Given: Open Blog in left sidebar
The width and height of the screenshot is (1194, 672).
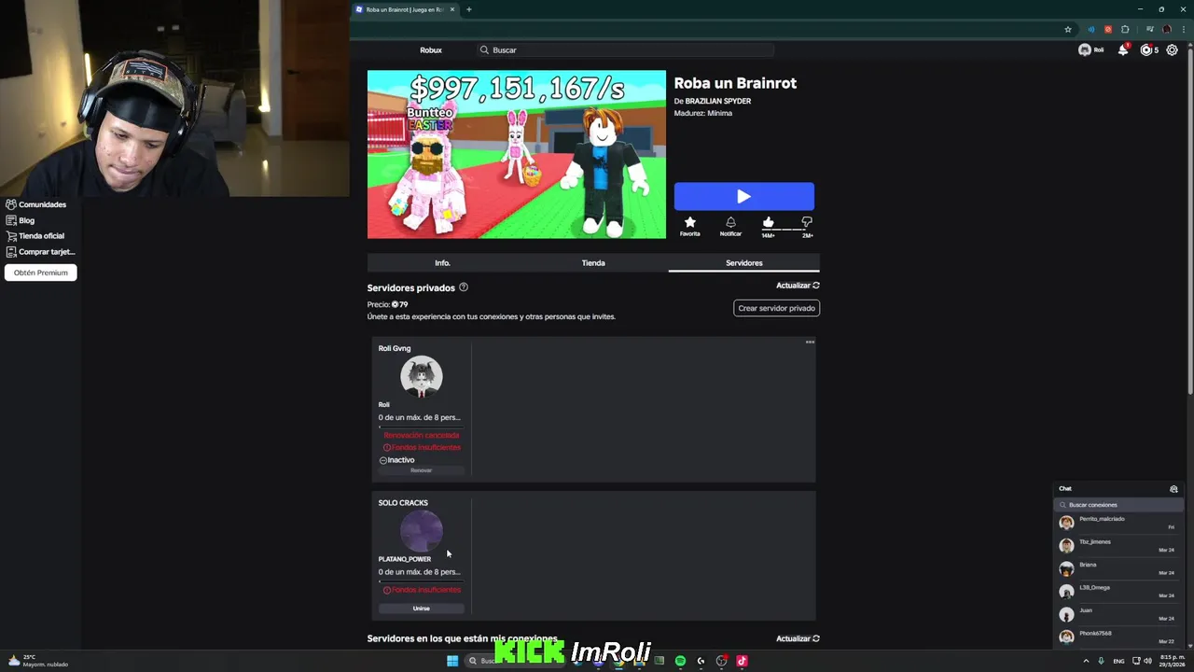Looking at the screenshot, I should tap(21, 220).
